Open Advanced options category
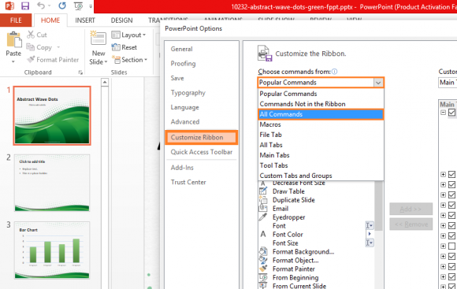Screen dimensions: 457x289 tap(185, 122)
